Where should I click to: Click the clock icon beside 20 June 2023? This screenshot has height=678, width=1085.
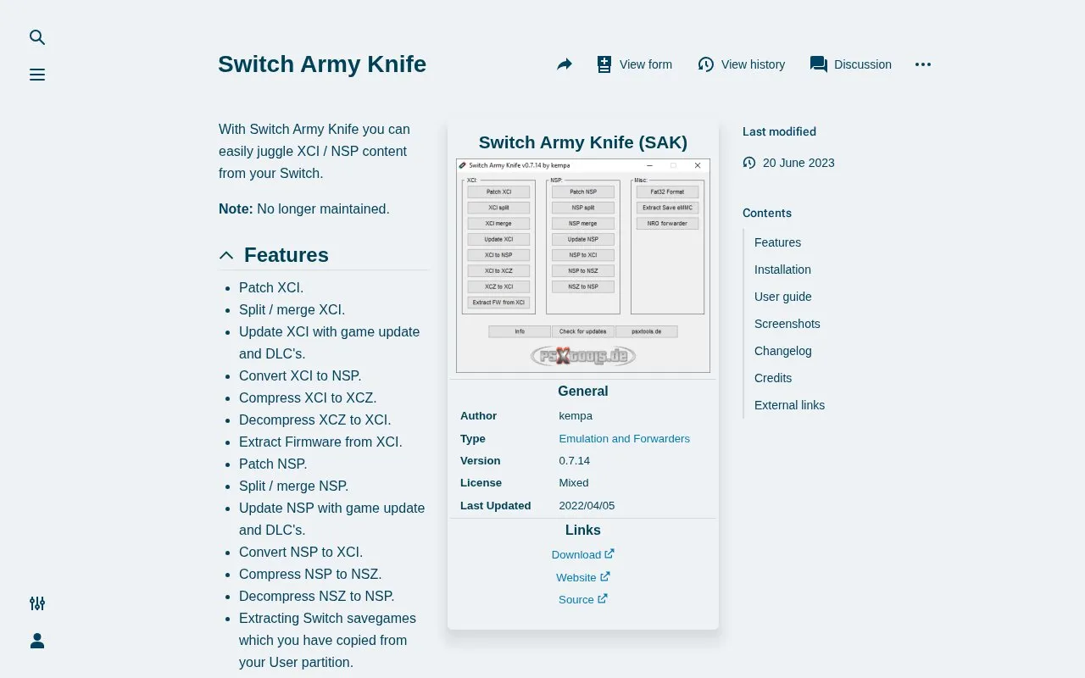[749, 163]
